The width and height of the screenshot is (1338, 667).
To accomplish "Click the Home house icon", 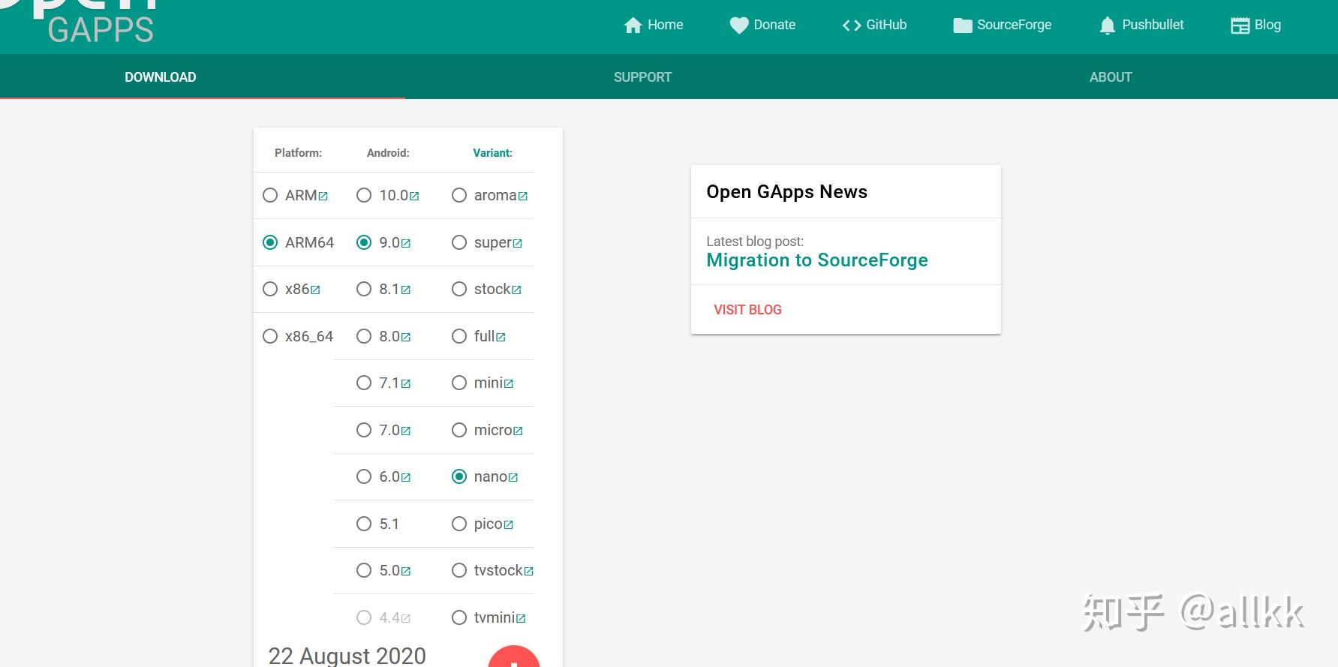I will pos(633,26).
